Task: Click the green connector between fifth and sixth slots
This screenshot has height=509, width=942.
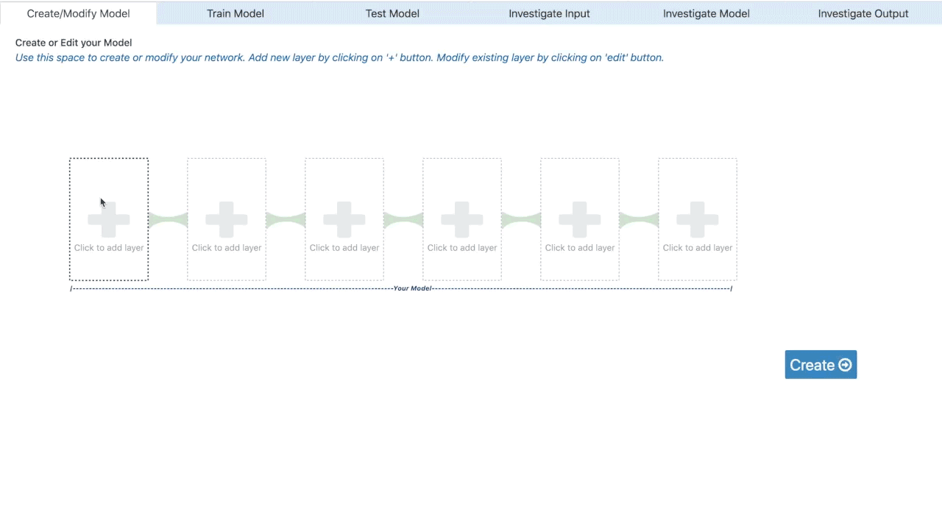Action: 639,220
